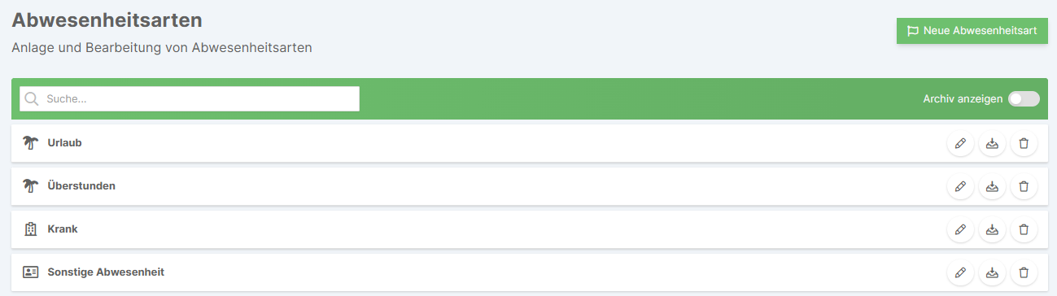Edit the Urlaub absence type
Image resolution: width=1057 pixels, height=296 pixels.
pyautogui.click(x=960, y=143)
